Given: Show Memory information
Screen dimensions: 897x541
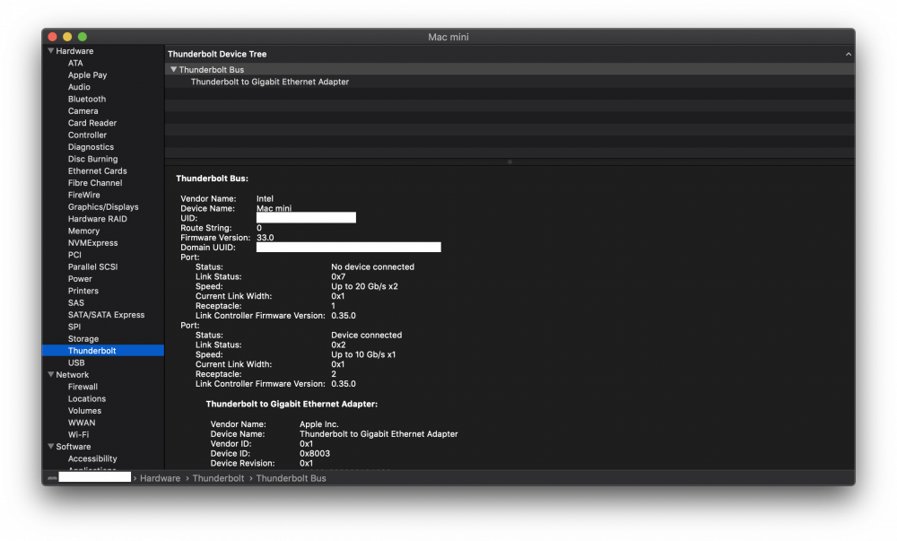Looking at the screenshot, I should pos(83,231).
